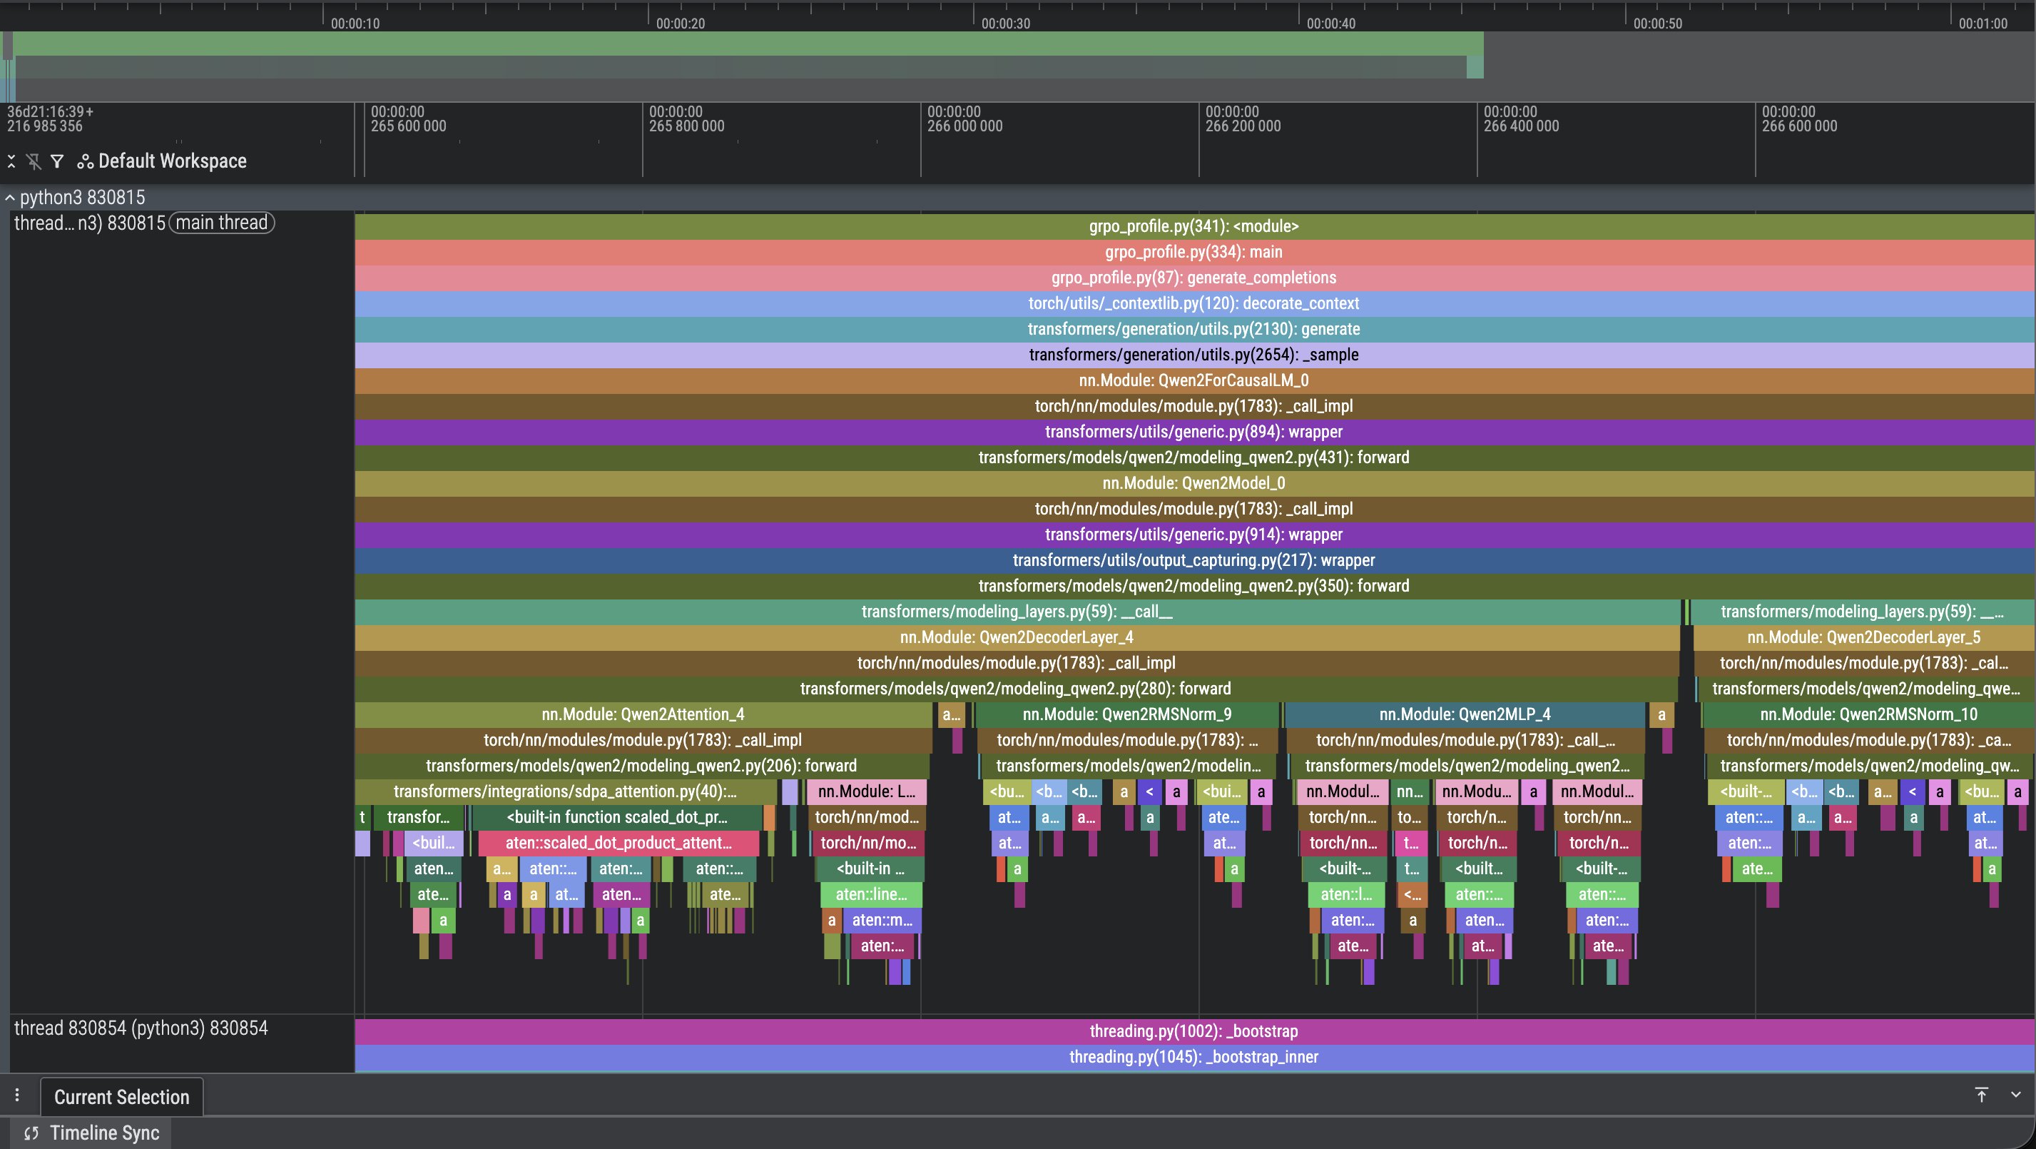Select slice nn.Module: Qwen2Model_0
The image size is (2036, 1149).
click(x=1193, y=483)
